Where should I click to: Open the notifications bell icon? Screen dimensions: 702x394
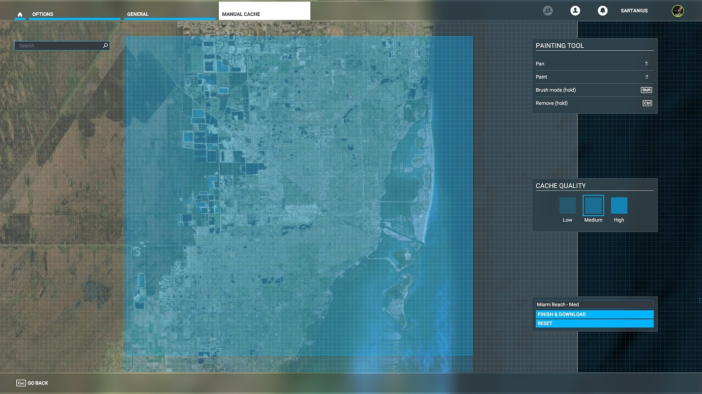603,11
